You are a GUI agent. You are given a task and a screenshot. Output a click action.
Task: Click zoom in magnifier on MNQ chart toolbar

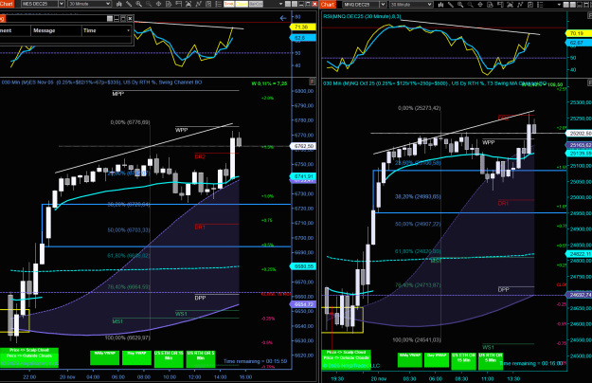460,5
